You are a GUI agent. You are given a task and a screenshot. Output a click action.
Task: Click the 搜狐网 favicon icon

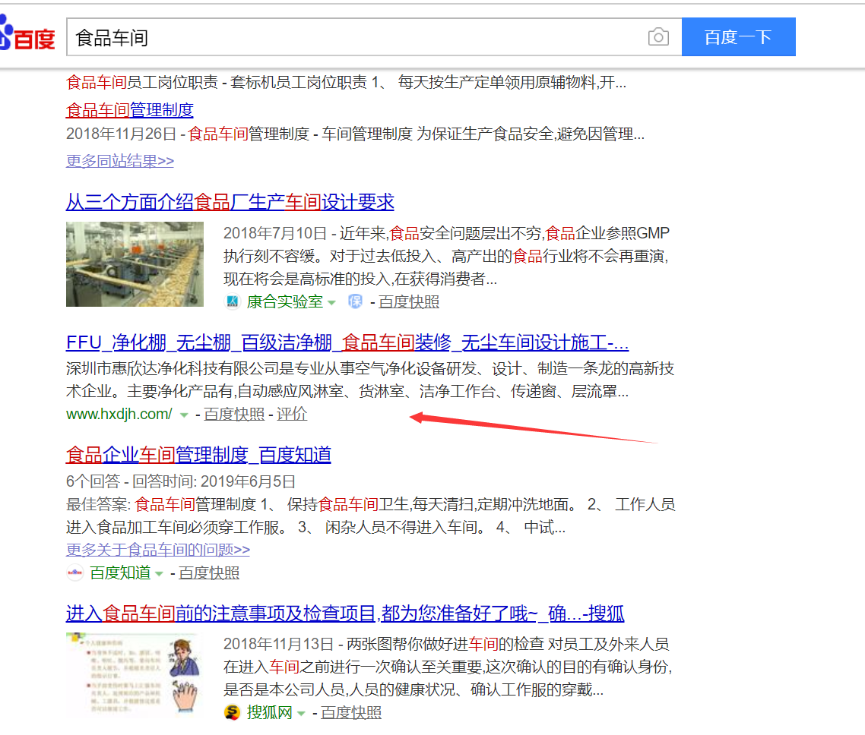tap(232, 712)
